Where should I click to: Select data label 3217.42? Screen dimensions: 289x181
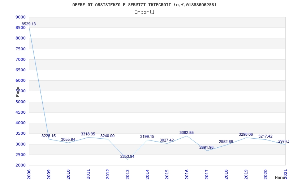click(x=266, y=136)
